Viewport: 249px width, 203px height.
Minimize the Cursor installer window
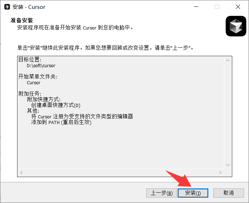pyautogui.click(x=196, y=7)
